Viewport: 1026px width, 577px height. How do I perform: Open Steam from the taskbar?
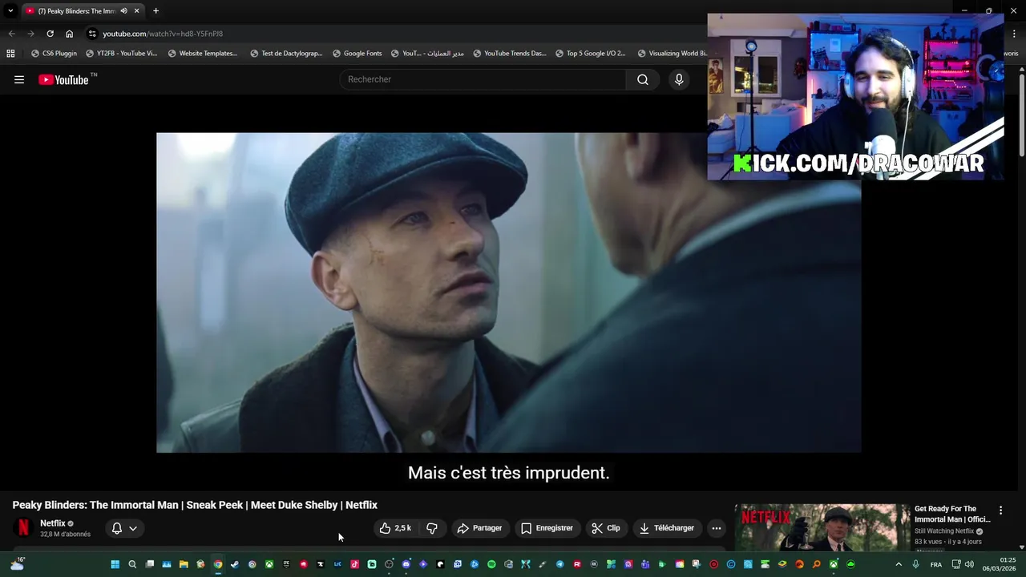coord(235,564)
